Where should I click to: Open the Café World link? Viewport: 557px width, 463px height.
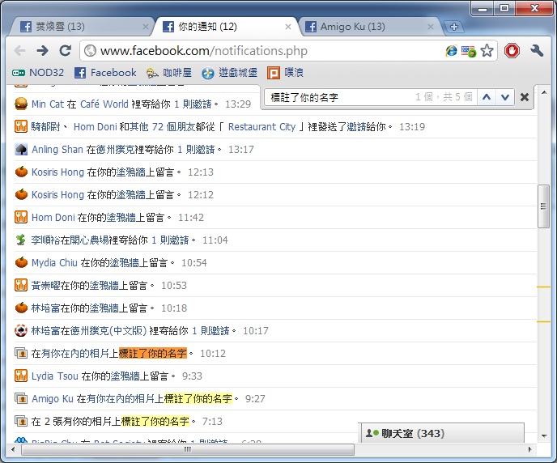click(x=104, y=104)
